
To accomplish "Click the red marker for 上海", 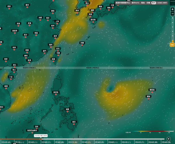I will click(57, 24).
